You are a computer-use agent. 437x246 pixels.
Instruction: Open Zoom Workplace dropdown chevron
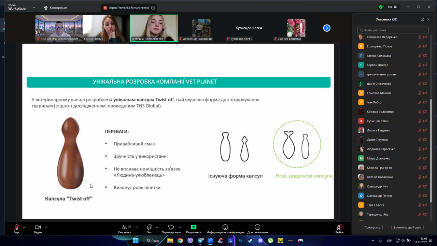coord(34,7)
